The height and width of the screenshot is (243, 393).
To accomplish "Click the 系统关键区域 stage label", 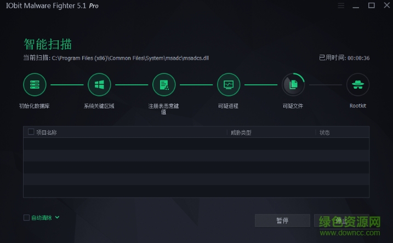I will click(99, 106).
